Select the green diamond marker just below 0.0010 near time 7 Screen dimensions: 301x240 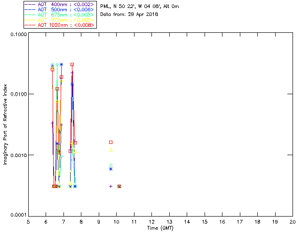point(62,157)
